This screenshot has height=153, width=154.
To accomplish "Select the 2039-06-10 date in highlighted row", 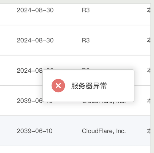I will pyautogui.click(x=34, y=131).
